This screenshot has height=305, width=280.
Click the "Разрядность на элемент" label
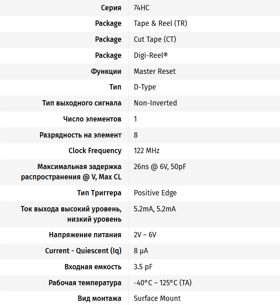[80, 135]
